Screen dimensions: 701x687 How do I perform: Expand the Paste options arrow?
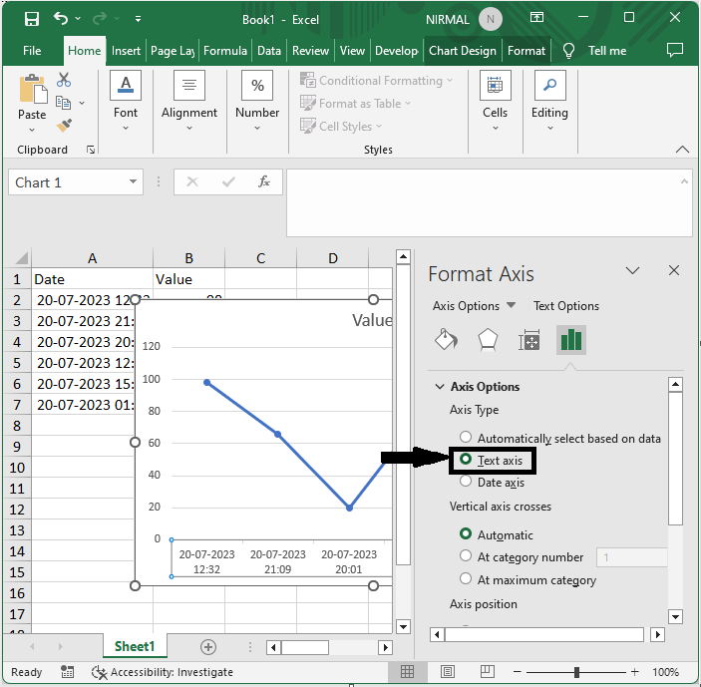pyautogui.click(x=32, y=130)
